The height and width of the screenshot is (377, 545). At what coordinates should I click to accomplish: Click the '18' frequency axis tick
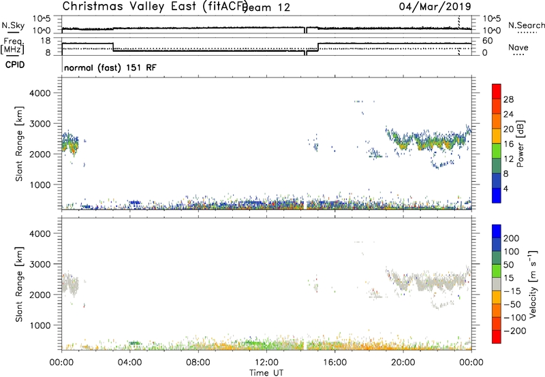pyautogui.click(x=45, y=41)
